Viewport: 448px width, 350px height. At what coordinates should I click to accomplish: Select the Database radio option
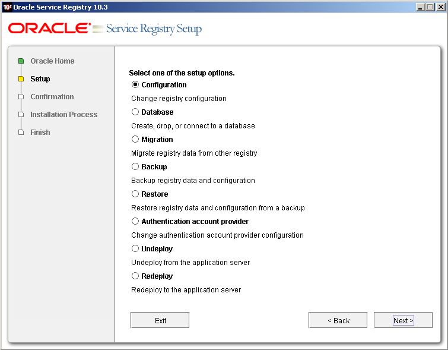135,112
